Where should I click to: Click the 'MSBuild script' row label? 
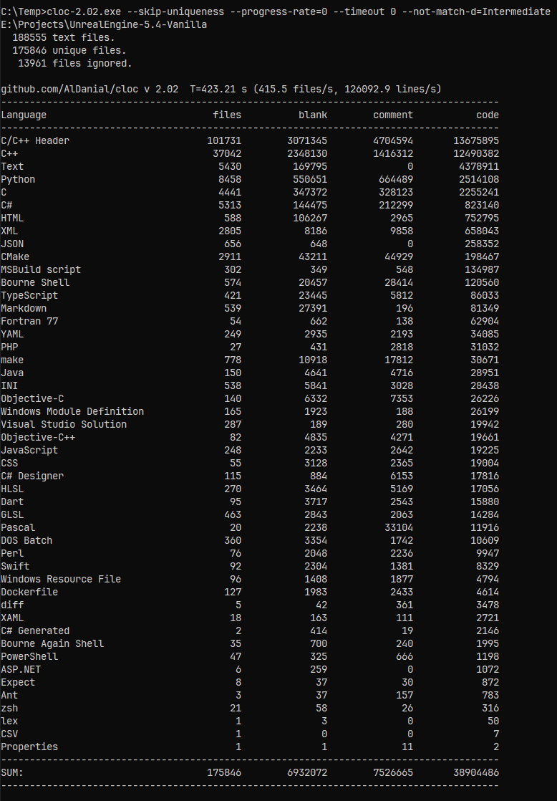(41, 269)
